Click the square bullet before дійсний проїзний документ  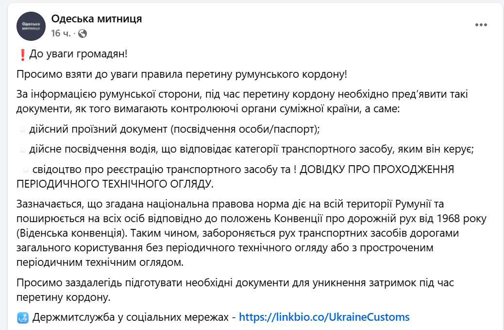pyautogui.click(x=23, y=128)
